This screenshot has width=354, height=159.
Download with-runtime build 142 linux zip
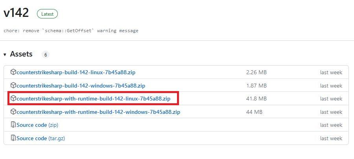[93, 99]
